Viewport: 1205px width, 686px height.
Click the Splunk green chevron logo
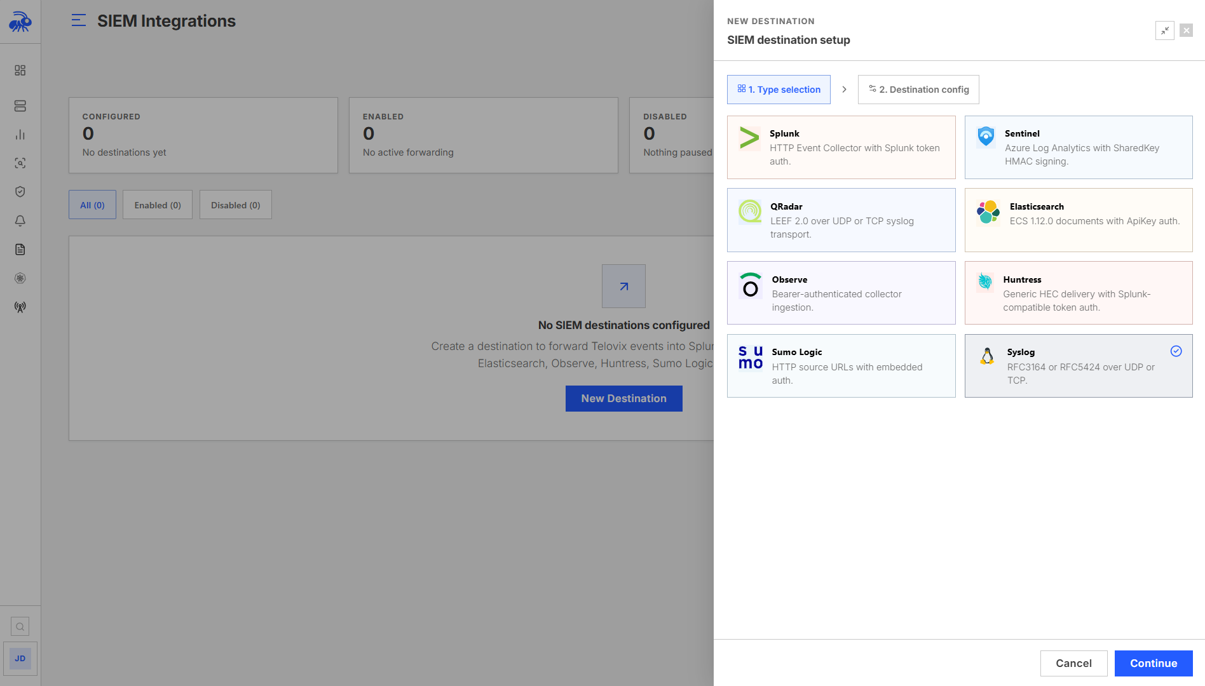pos(750,138)
